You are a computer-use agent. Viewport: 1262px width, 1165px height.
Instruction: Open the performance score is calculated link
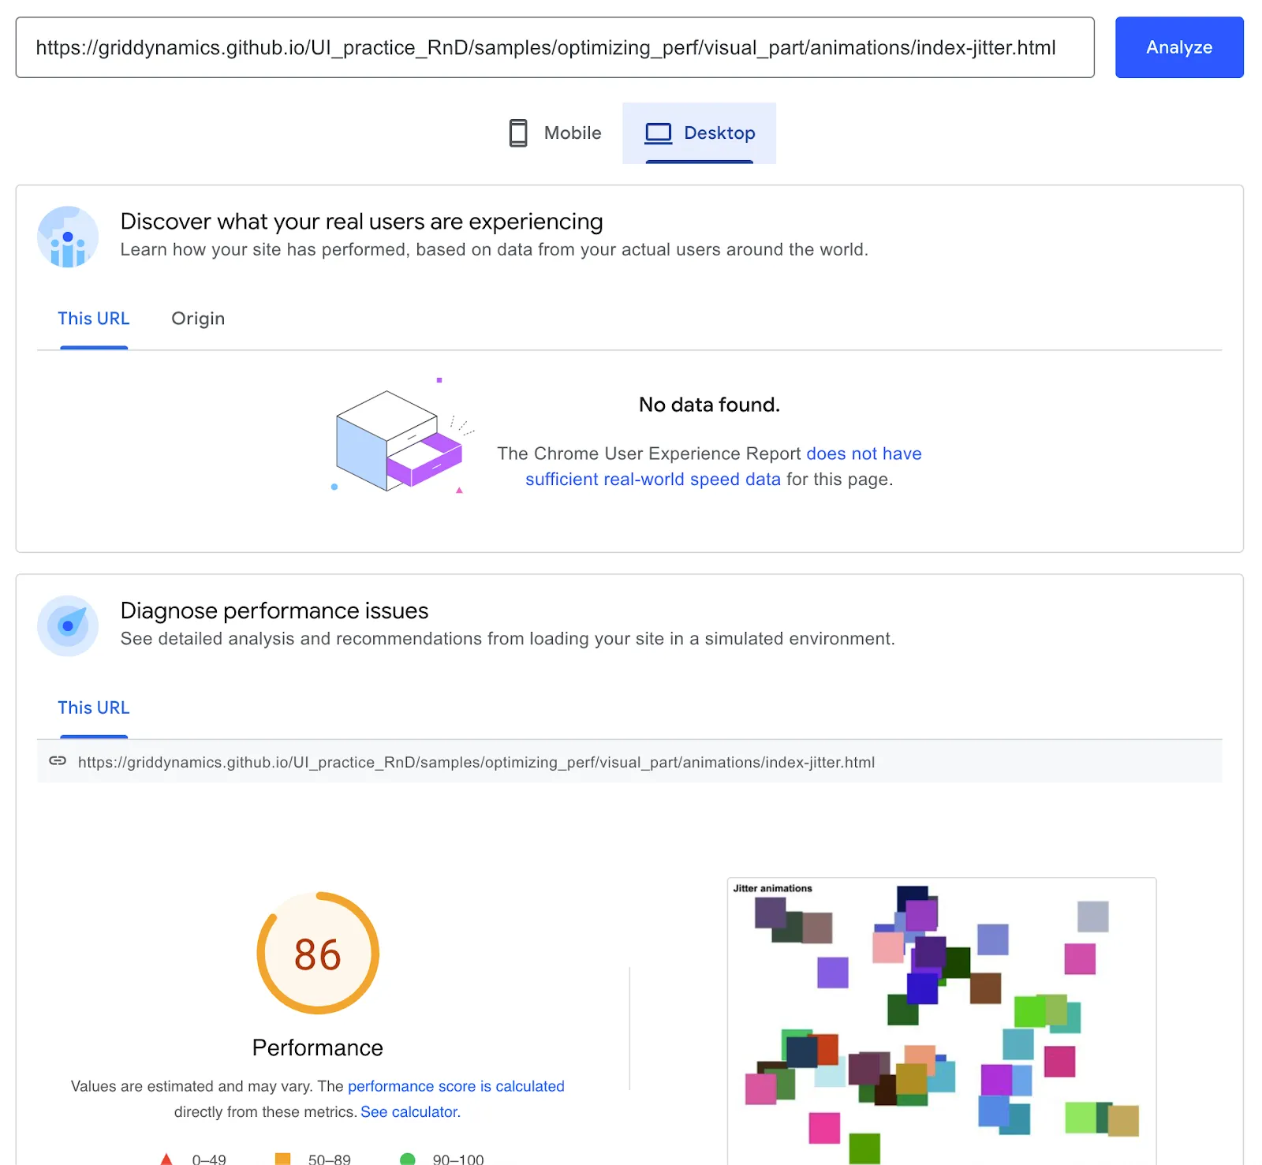[x=456, y=1086]
